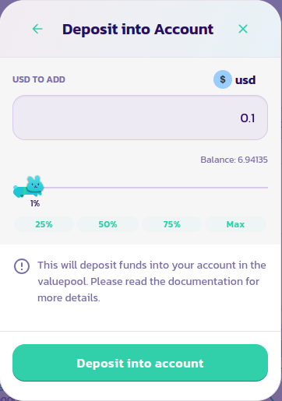
Task: Go back using the left arrow icon
Action: (37, 29)
